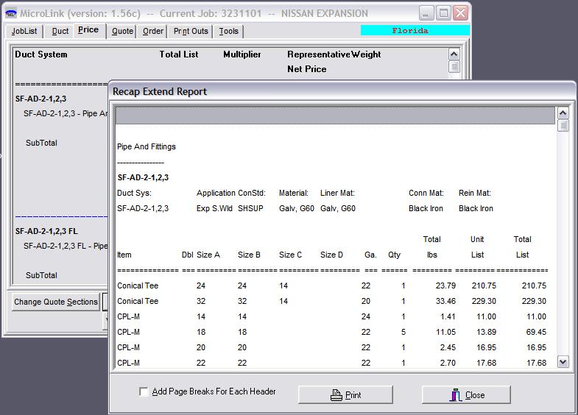Click the printer icon on Print button

point(336,395)
